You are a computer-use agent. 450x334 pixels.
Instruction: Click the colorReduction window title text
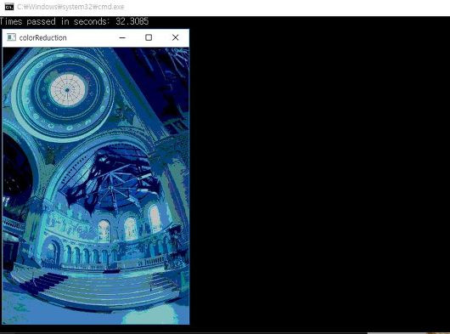click(x=42, y=37)
